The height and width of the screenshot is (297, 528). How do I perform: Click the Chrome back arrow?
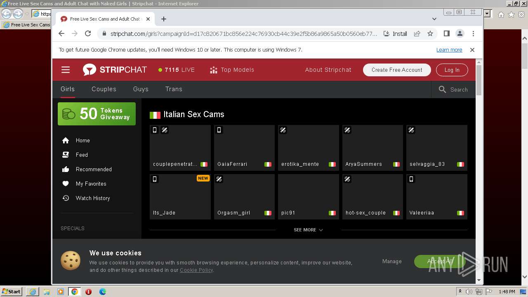click(x=61, y=34)
